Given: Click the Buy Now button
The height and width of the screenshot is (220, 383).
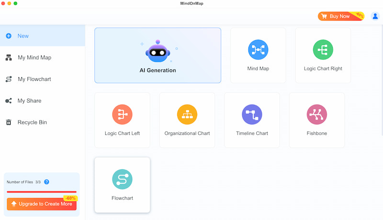Looking at the screenshot, I should (x=341, y=16).
